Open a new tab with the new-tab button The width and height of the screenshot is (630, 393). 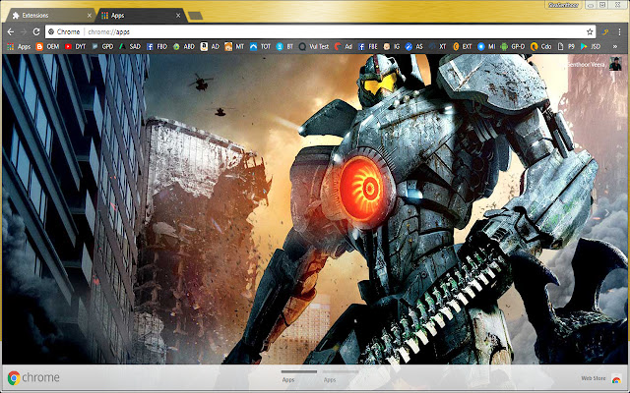coord(195,16)
